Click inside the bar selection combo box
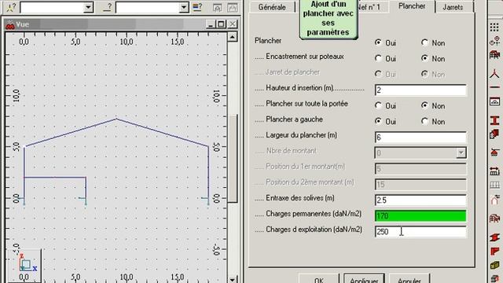This screenshot has width=503, height=283. coord(147,7)
